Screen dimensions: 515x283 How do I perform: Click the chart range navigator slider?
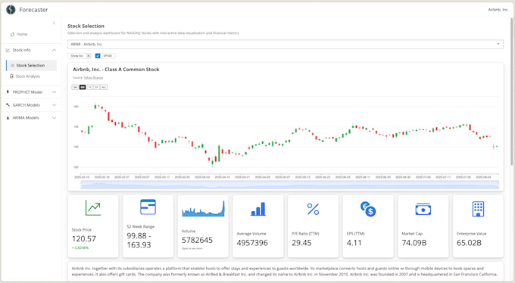(290, 185)
